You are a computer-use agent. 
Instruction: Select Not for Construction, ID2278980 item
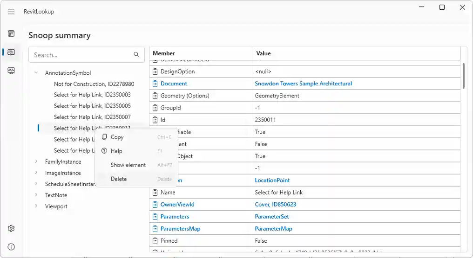coord(94,84)
